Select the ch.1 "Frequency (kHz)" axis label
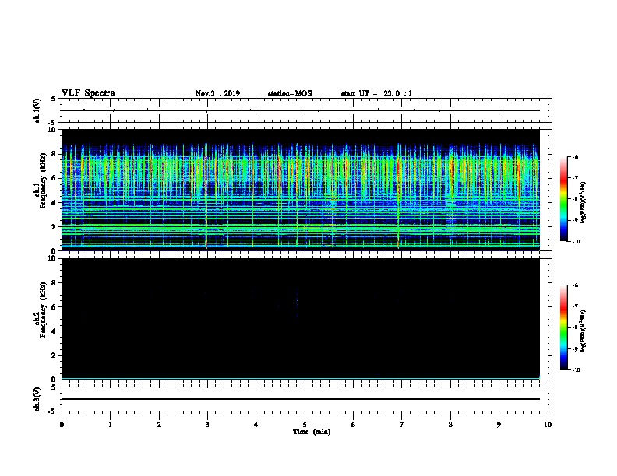 (44, 180)
